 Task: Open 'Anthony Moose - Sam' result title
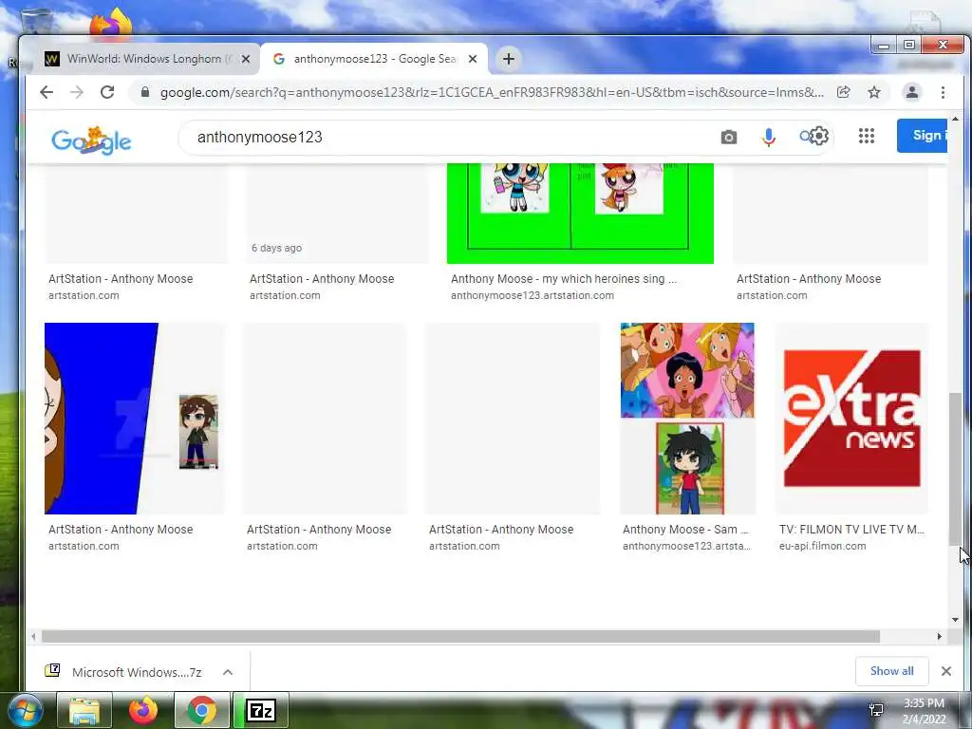(x=685, y=530)
